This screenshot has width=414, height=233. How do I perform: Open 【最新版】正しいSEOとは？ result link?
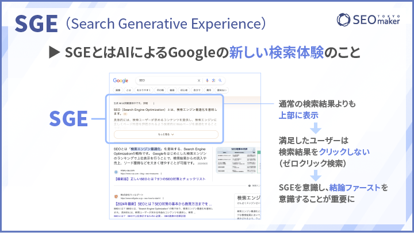pyautogui.click(x=160, y=179)
